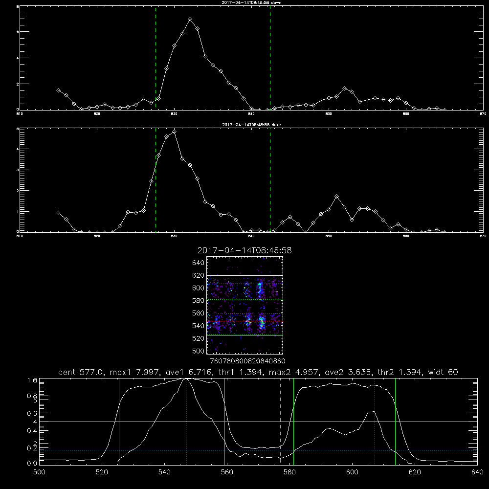The image size is (489, 489).
Task: Click the bottom plot y-axis label 0.4
Action: [32, 431]
